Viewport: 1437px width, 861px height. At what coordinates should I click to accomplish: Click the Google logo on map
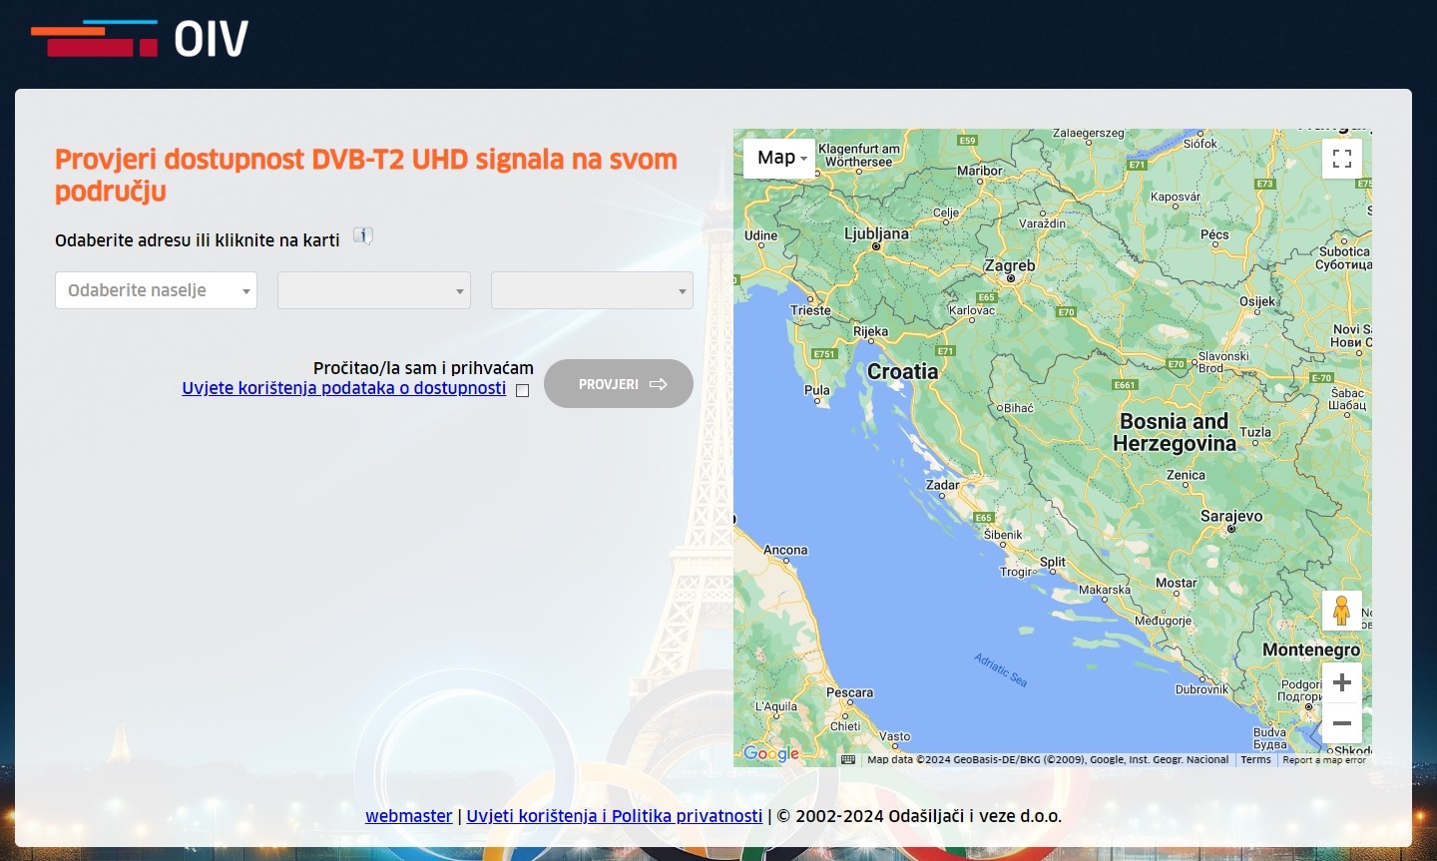point(771,753)
